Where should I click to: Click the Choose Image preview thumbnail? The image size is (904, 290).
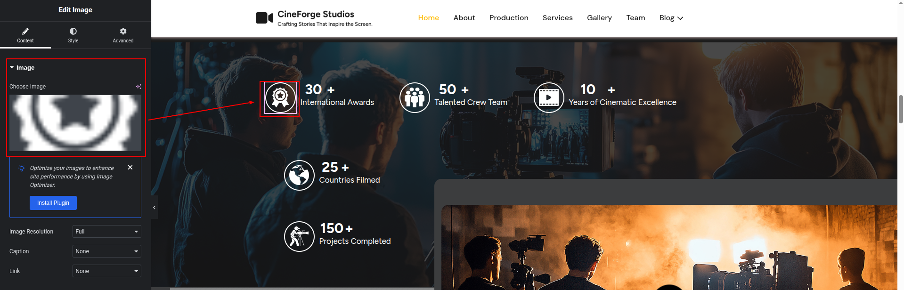pyautogui.click(x=75, y=123)
